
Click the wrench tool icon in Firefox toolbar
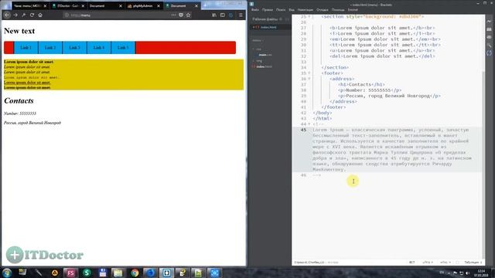(24, 15)
